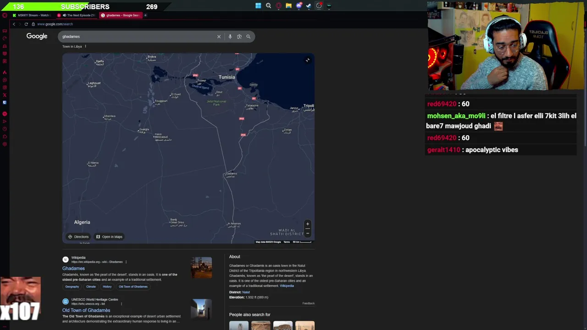The height and width of the screenshot is (330, 587).
Task: Select the ghadames Google Search tab
Action: coord(120,15)
